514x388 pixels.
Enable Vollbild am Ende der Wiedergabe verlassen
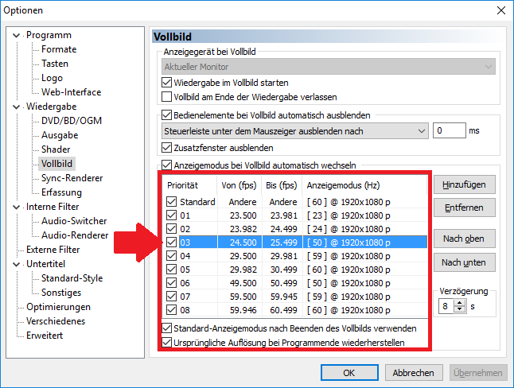166,97
